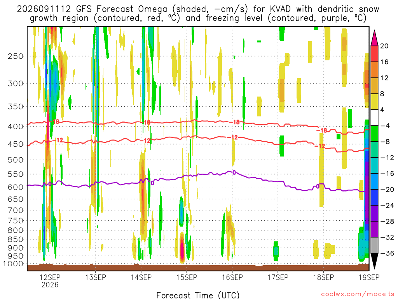This screenshot has height=299, width=398.
Task: Click the 1000 pressure level label
Action: coord(14,264)
